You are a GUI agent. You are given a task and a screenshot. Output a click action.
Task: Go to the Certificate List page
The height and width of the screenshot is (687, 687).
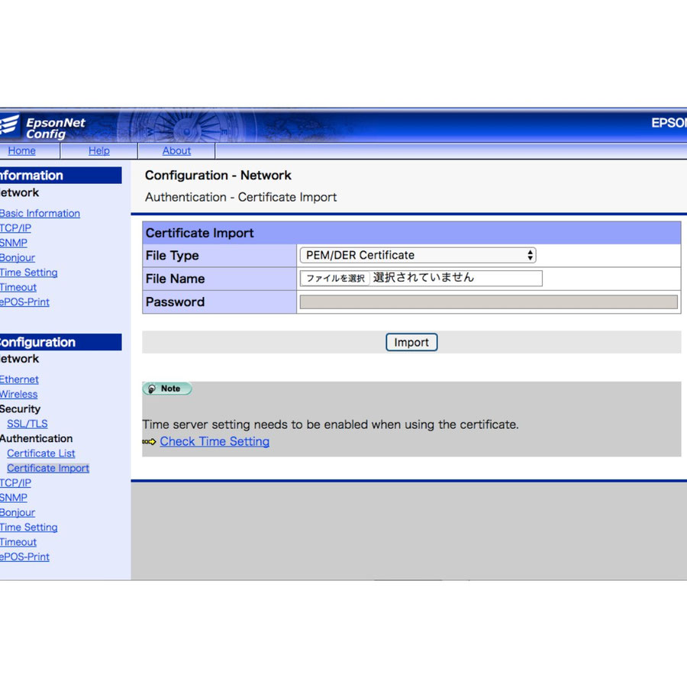[x=41, y=453]
